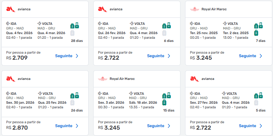
Task: Click the green checked-bag icon on the 7 dias card
Action: click(256, 33)
